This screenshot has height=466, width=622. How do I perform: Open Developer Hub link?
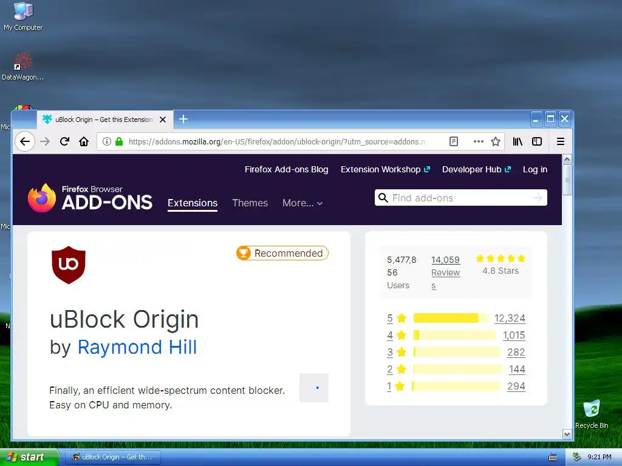click(476, 170)
